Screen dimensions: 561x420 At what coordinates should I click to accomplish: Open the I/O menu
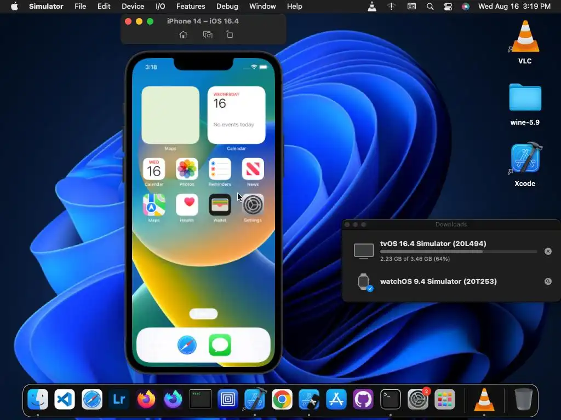161,7
